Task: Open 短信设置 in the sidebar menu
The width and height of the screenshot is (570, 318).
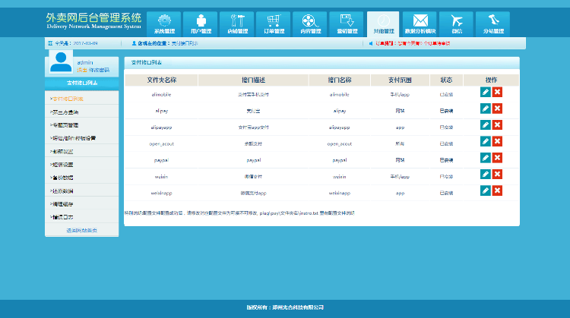Action: pos(67,164)
